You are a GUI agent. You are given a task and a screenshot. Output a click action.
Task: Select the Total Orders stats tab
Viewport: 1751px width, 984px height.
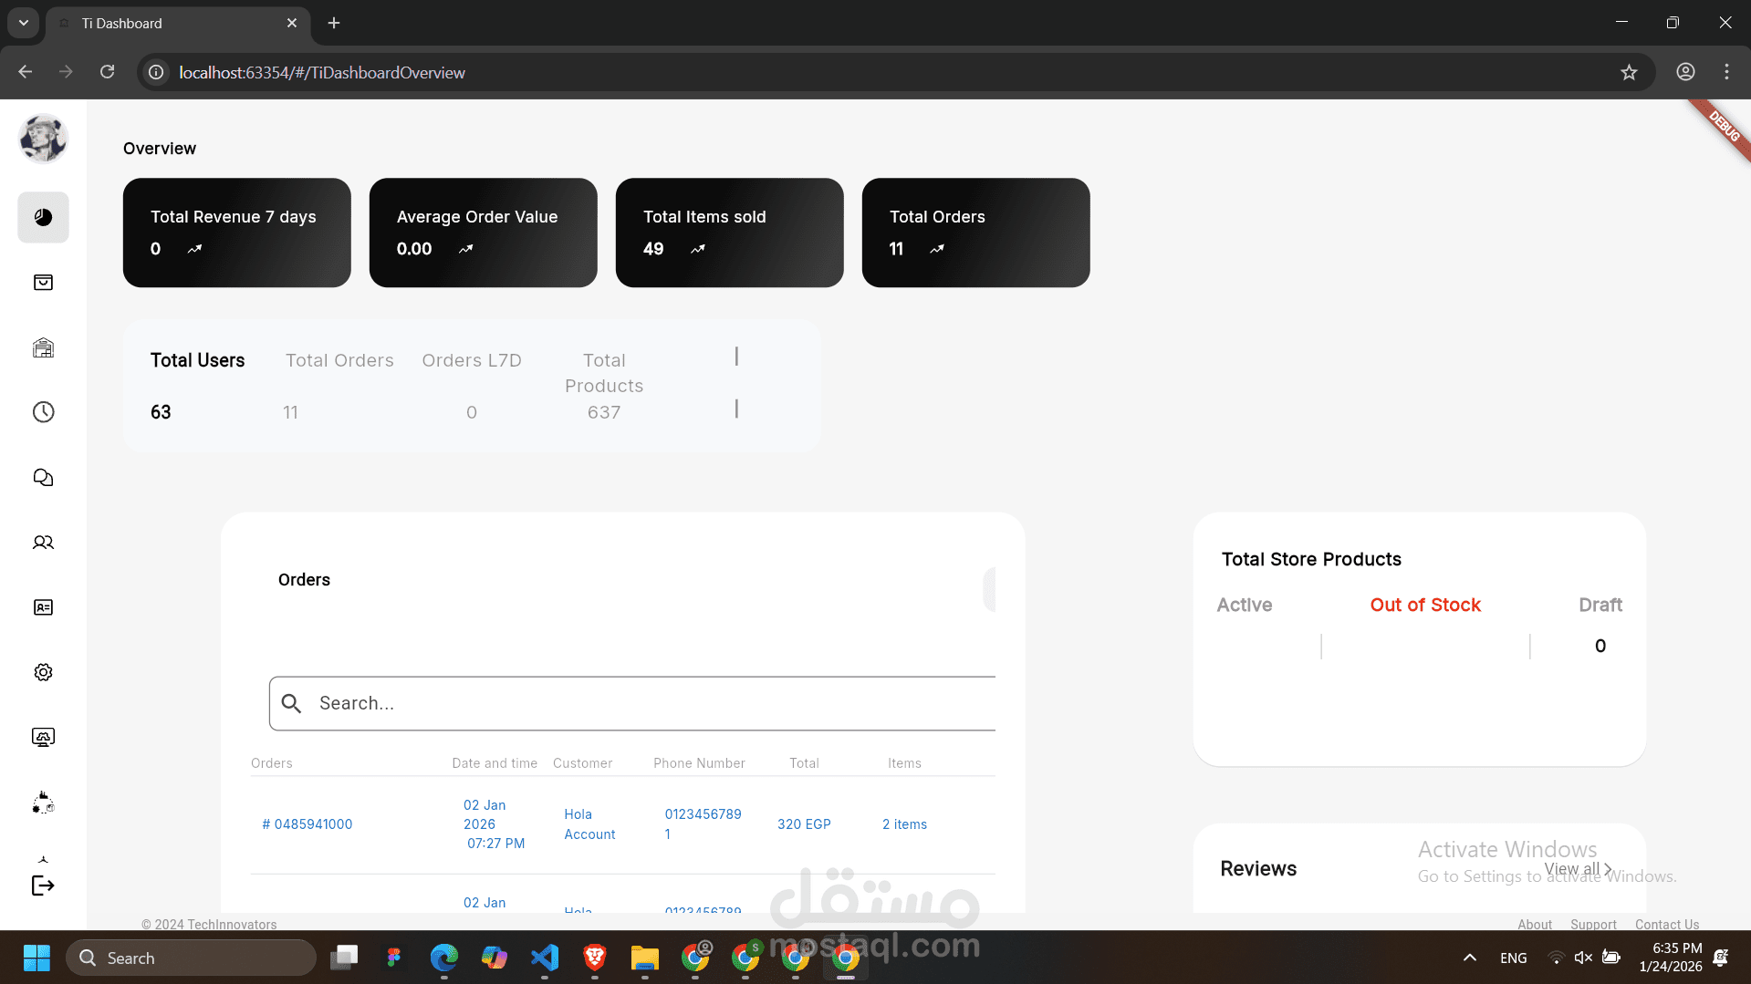339,360
